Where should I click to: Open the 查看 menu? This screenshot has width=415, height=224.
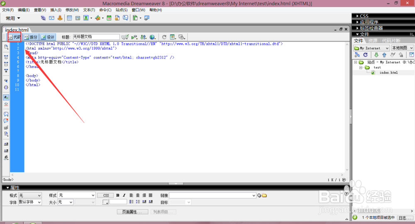[40, 10]
